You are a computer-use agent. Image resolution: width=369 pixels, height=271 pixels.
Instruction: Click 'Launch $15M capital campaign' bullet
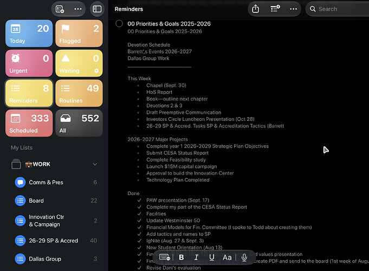[182, 166]
